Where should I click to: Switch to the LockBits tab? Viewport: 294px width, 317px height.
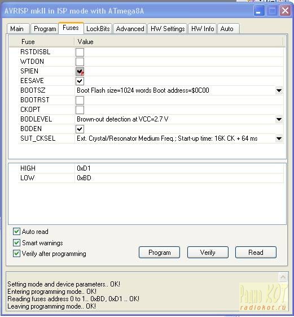point(98,29)
